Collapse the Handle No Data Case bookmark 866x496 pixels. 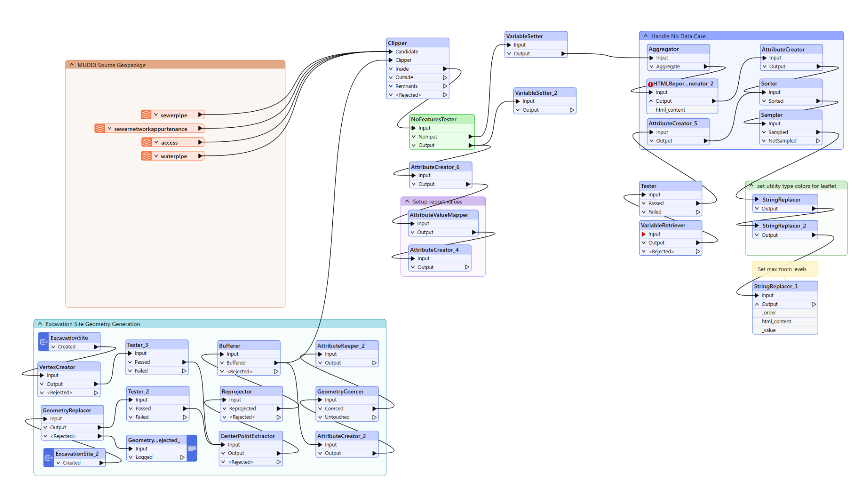tap(645, 36)
